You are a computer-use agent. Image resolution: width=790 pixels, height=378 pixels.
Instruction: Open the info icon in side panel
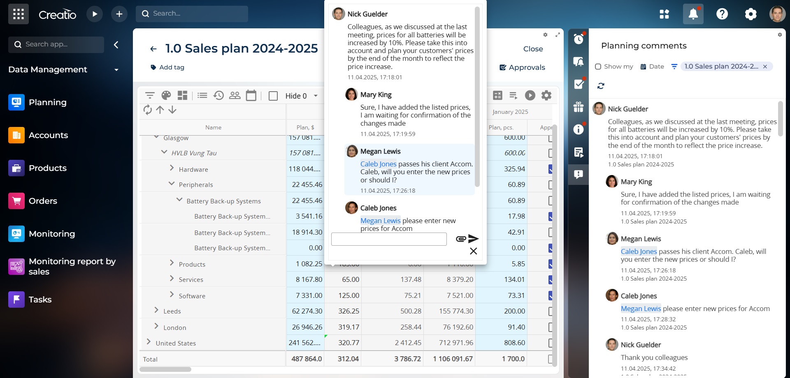coord(579,129)
